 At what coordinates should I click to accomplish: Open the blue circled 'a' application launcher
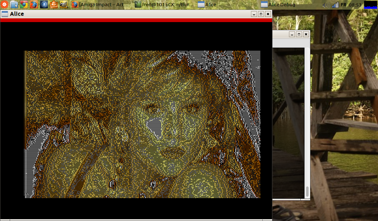coord(44,4)
